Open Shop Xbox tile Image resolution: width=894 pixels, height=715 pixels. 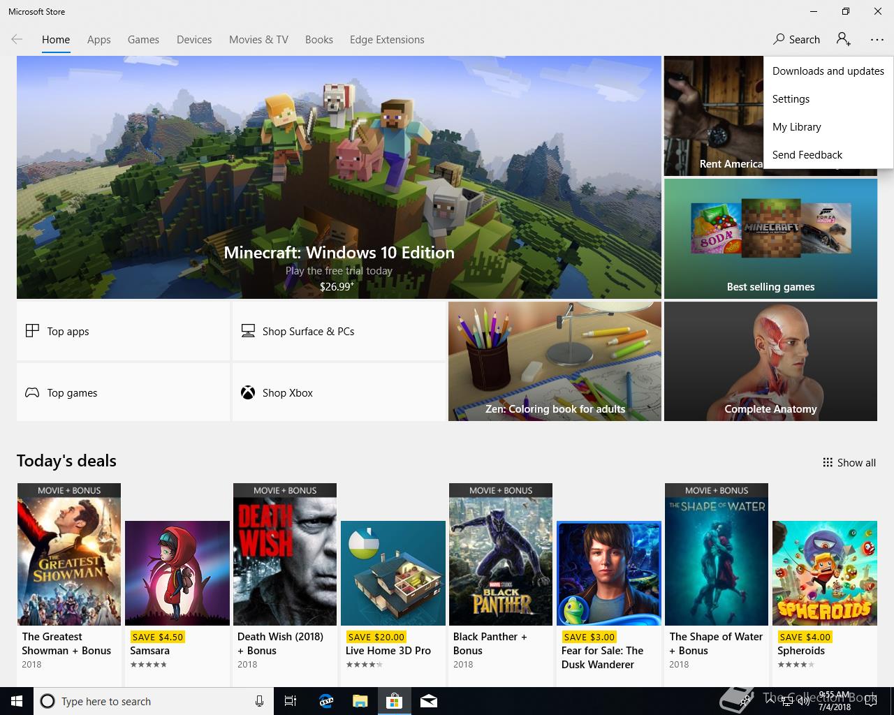339,392
